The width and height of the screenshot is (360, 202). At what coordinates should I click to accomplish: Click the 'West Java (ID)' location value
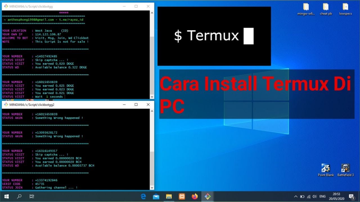pos(52,31)
